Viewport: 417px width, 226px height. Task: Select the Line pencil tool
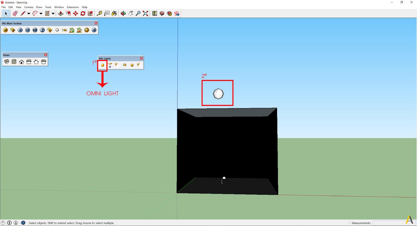coord(23,14)
